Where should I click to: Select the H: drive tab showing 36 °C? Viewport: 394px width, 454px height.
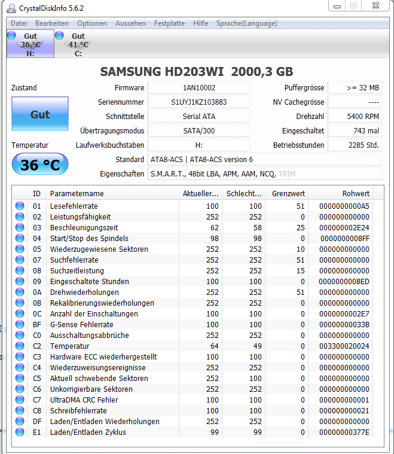point(30,44)
